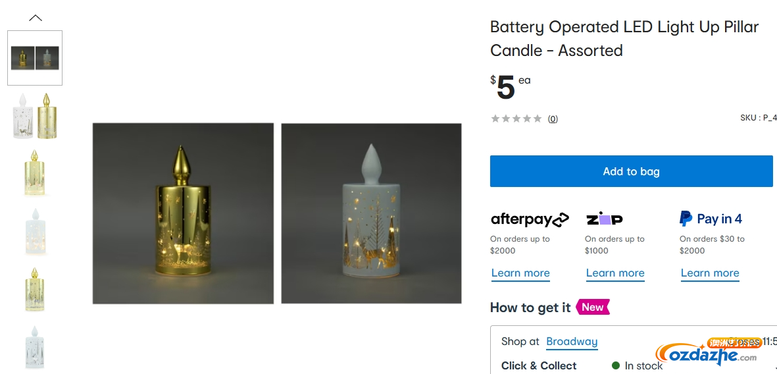Select the last thumbnail, white candle
The image size is (777, 374).
coord(35,348)
